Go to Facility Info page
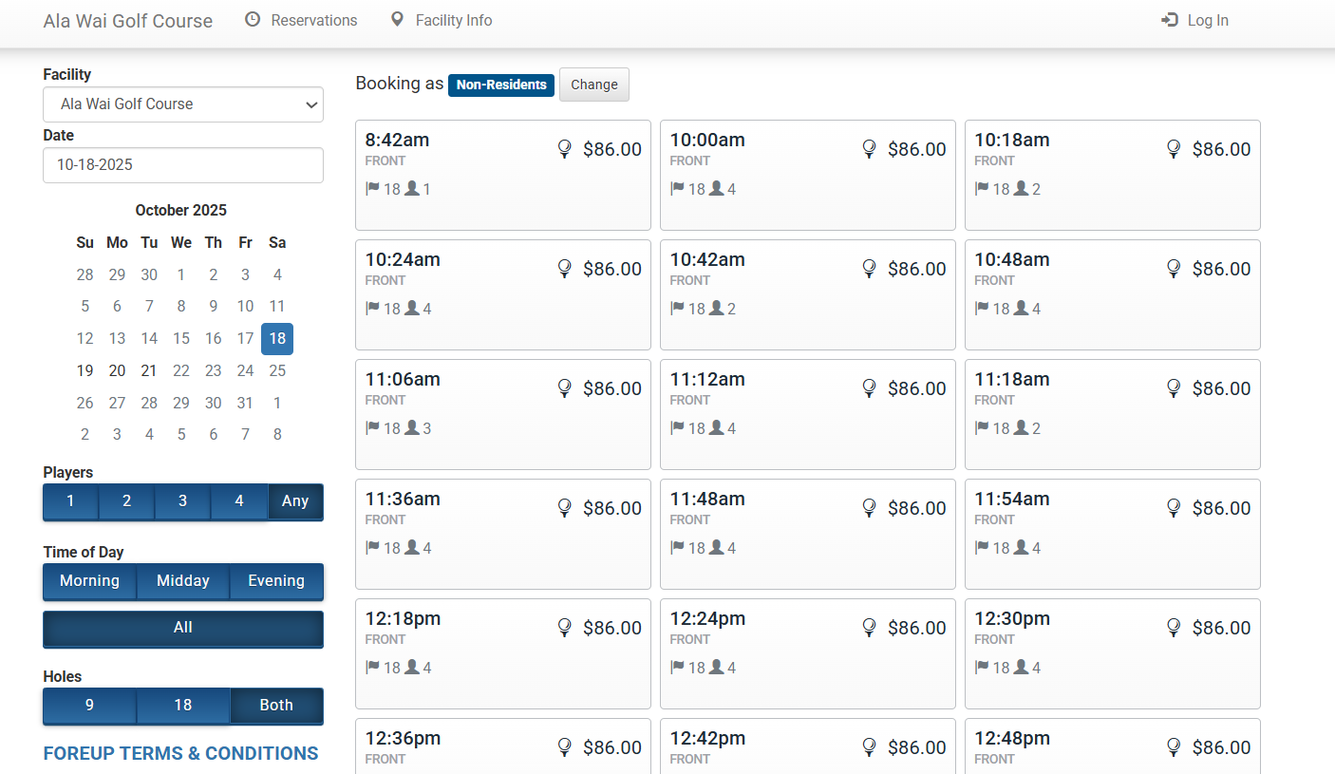 click(x=453, y=20)
